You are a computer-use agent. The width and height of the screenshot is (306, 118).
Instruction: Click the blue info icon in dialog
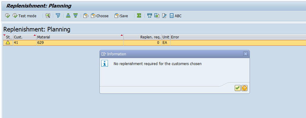(105, 63)
